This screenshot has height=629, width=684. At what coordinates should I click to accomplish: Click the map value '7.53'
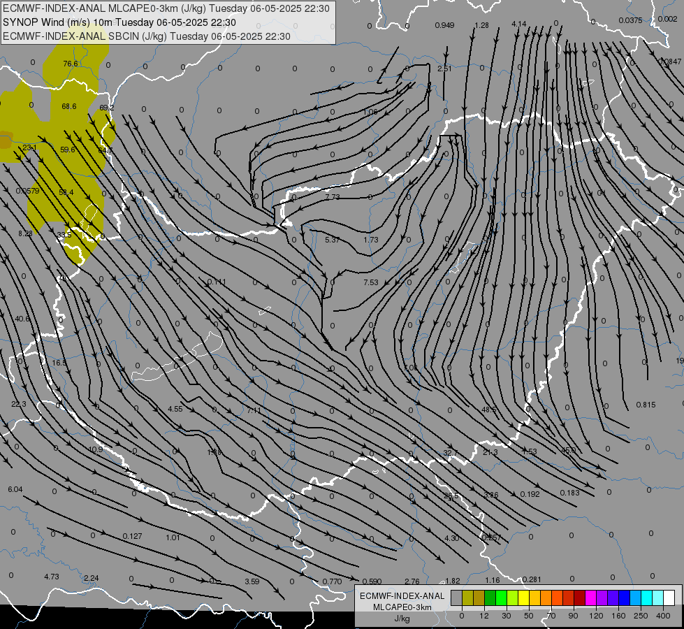pos(371,282)
